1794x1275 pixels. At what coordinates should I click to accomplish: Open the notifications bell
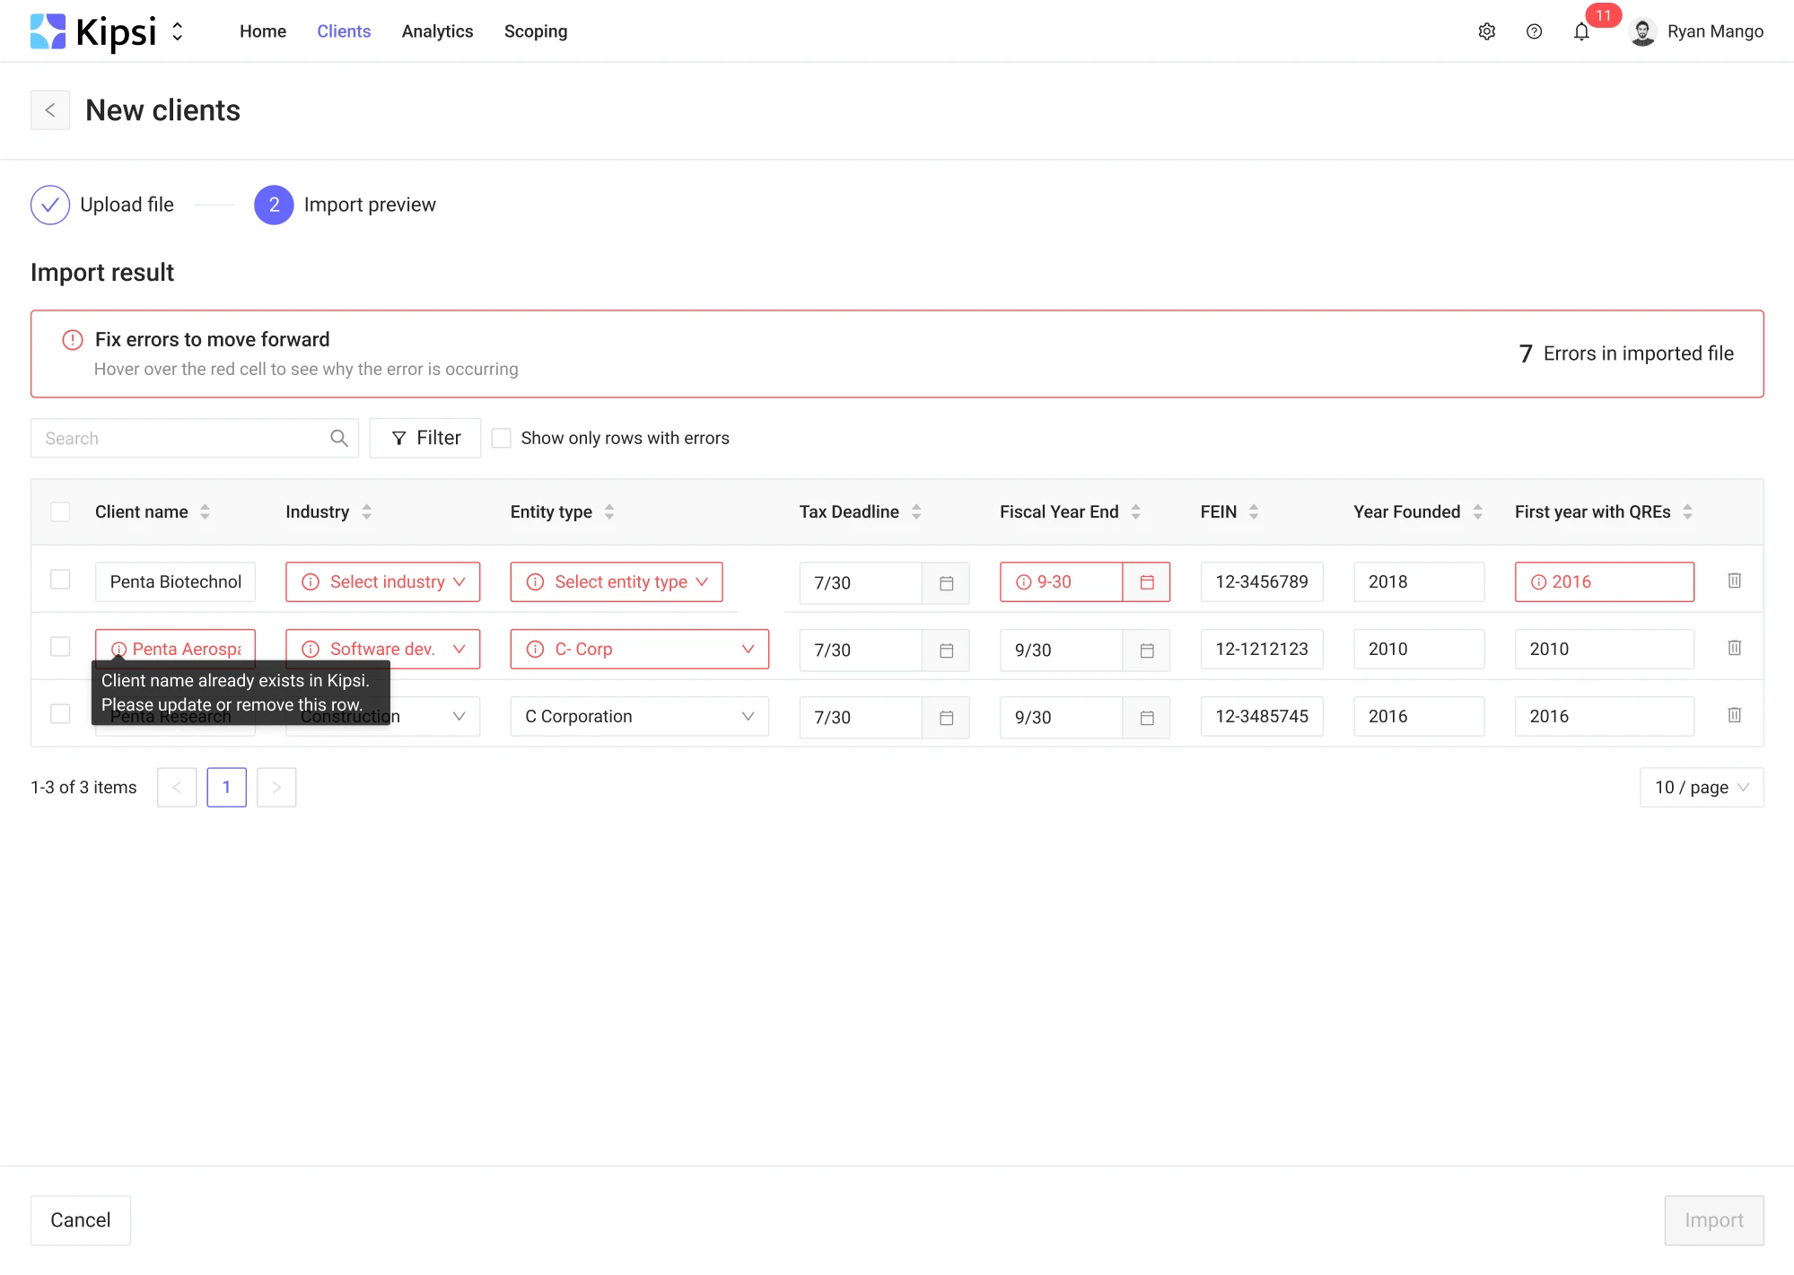[x=1581, y=31]
